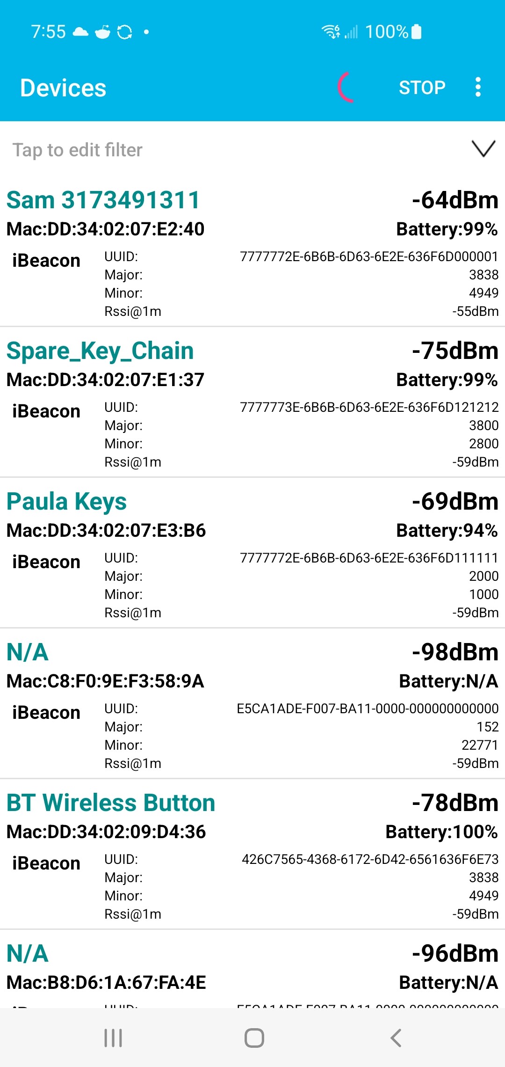Open the N/A device with -98dBm signal
The width and height of the screenshot is (505, 1067).
[x=28, y=652]
